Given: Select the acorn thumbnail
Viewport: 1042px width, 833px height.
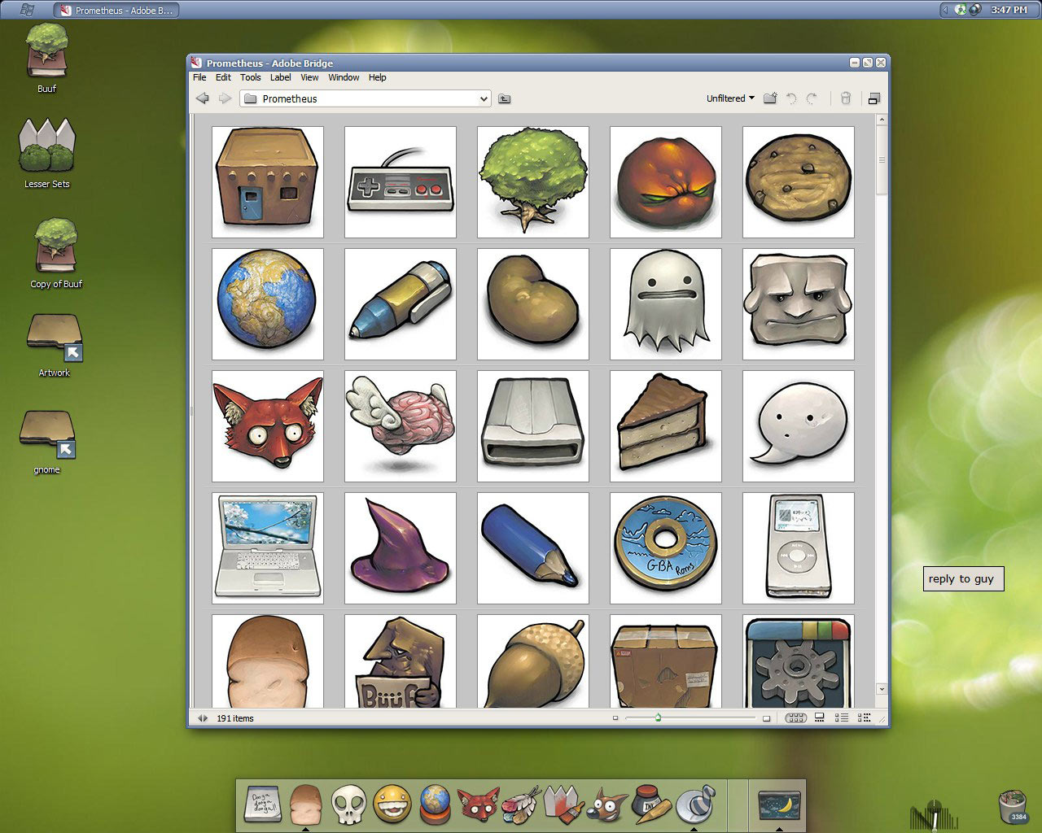Looking at the screenshot, I should (533, 661).
